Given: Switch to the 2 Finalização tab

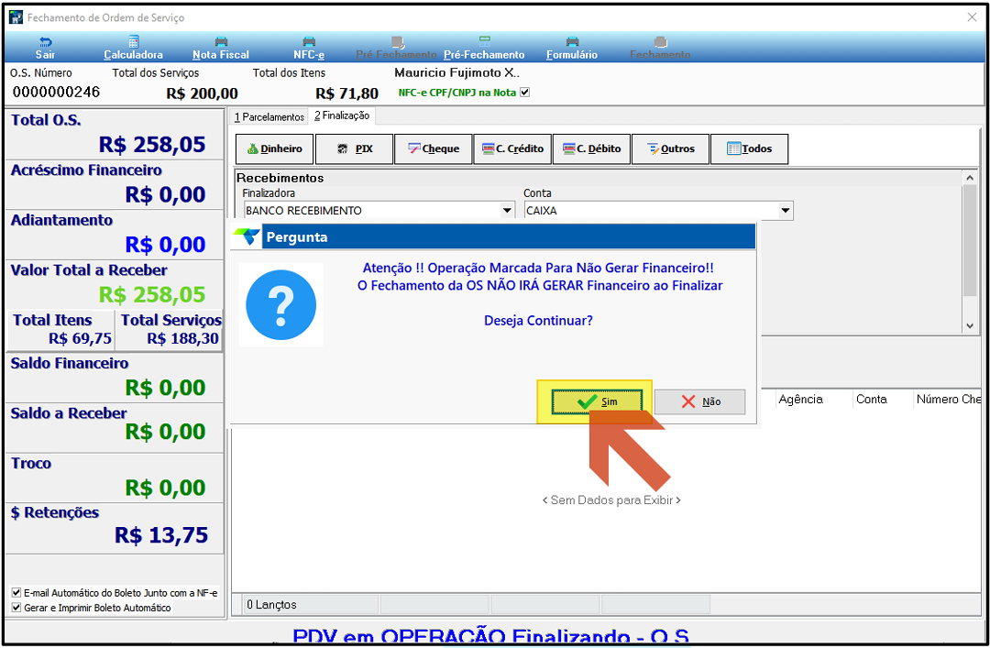Looking at the screenshot, I should click(x=342, y=115).
